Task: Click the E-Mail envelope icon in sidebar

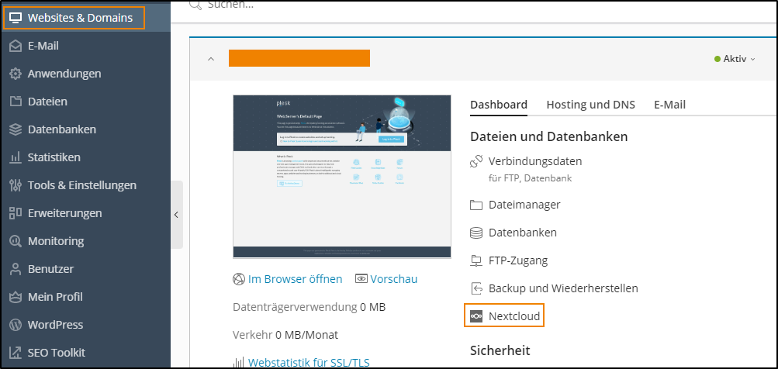Action: coord(16,47)
